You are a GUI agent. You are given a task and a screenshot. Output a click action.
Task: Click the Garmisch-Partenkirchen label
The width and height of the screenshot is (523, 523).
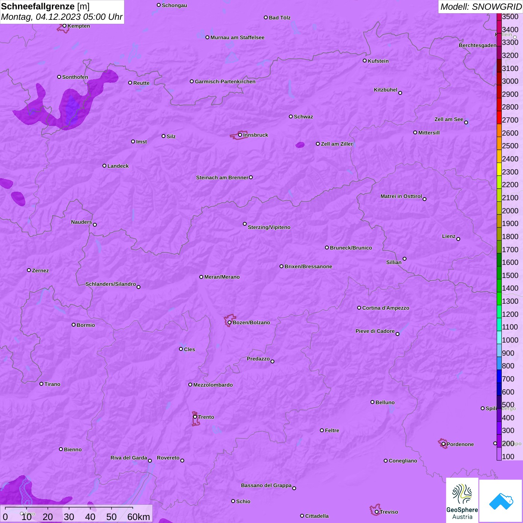(225, 81)
